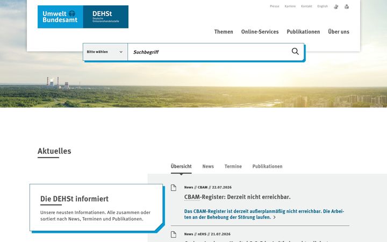Screen dimensions: 387x242
Task: Go to the Presse link
Action: click(275, 6)
